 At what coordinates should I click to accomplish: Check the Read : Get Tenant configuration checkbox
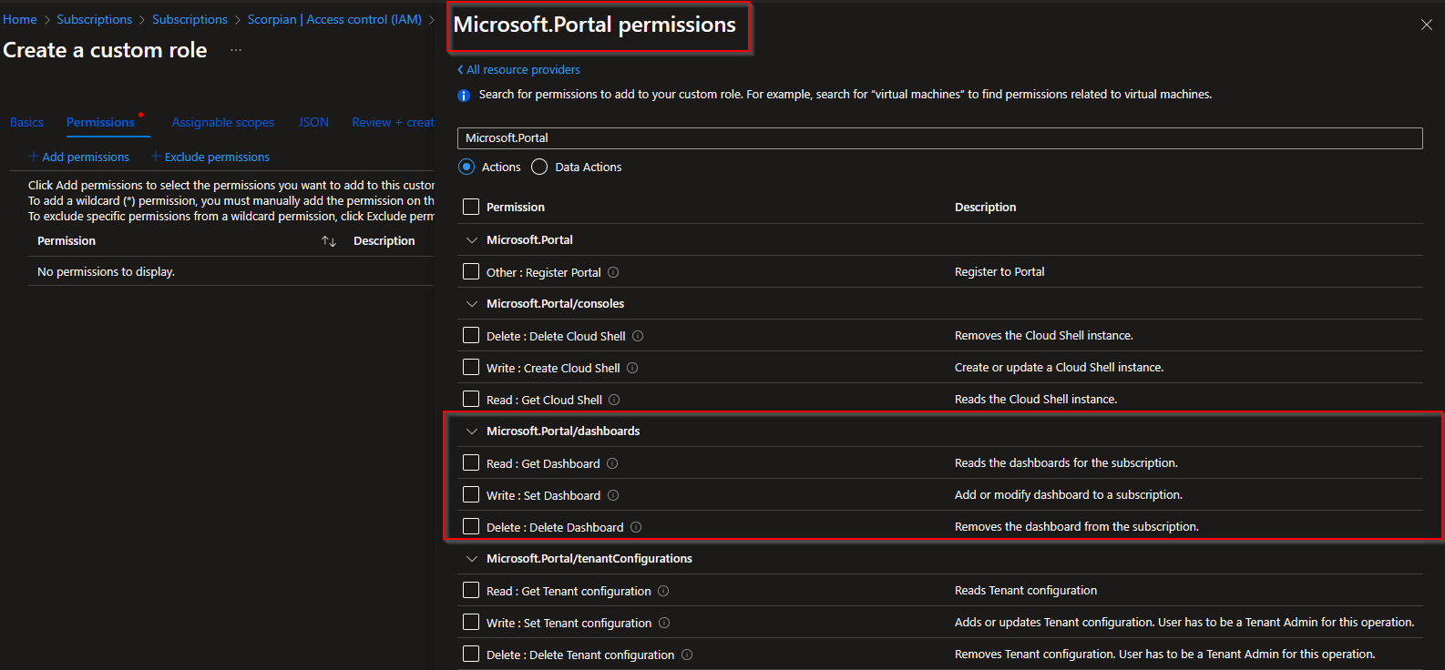coord(471,590)
